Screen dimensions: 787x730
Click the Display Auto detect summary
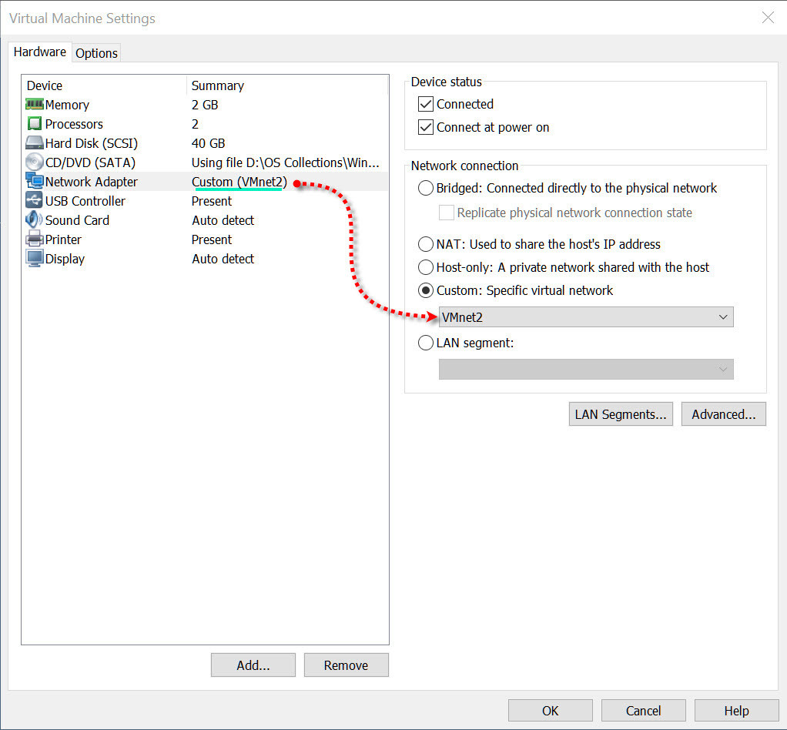(x=223, y=259)
